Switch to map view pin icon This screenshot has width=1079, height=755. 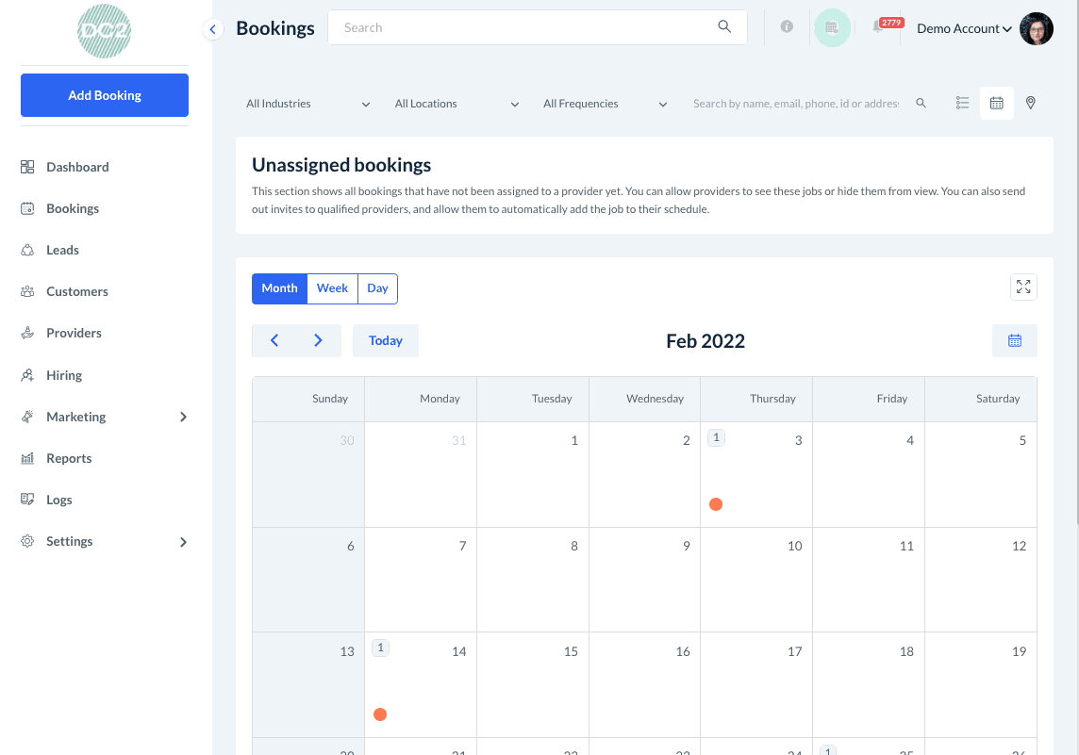pos(1031,104)
